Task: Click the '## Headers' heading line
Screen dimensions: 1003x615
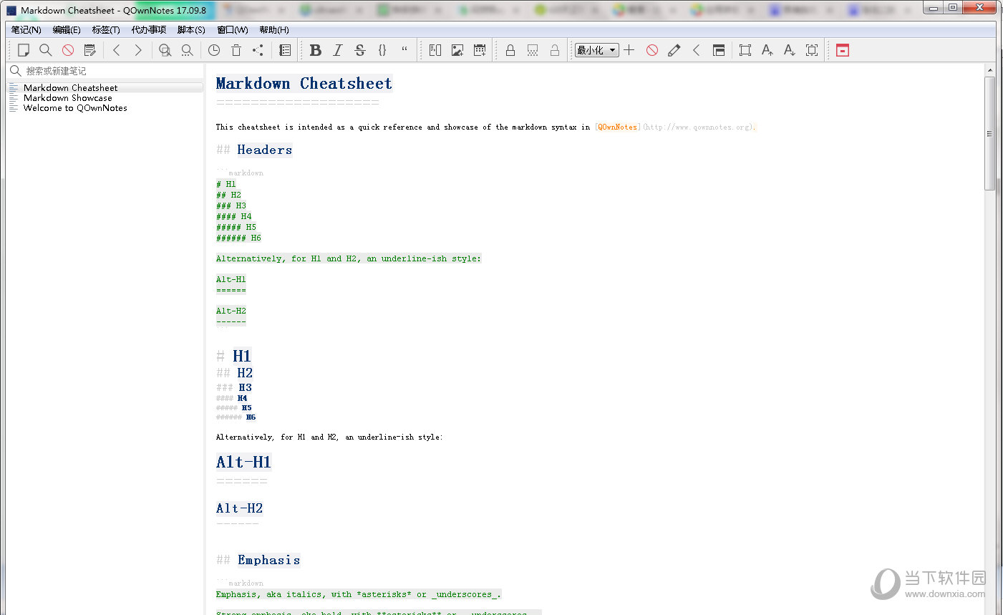Action: 254,150
